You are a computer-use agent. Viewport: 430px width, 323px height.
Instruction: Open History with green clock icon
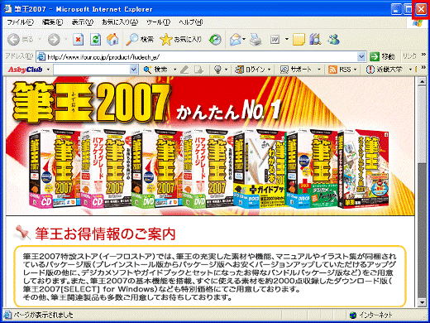click(x=215, y=40)
